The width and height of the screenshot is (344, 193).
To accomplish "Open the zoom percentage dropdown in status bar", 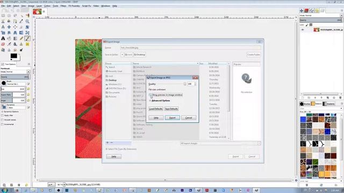I will click(64, 184).
